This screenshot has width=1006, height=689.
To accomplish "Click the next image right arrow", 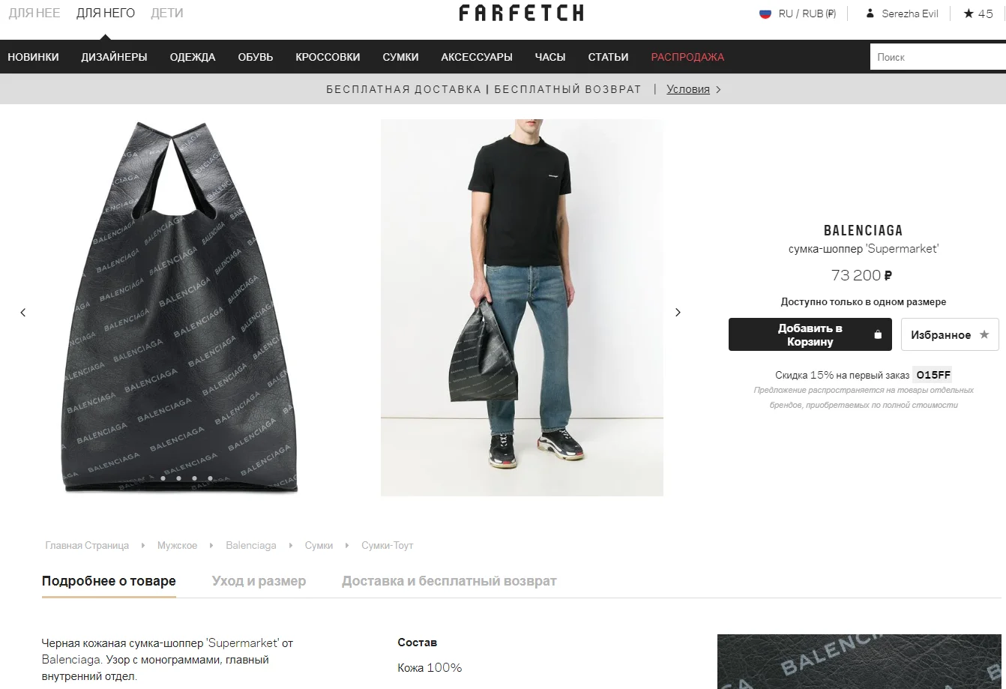I will pyautogui.click(x=678, y=313).
